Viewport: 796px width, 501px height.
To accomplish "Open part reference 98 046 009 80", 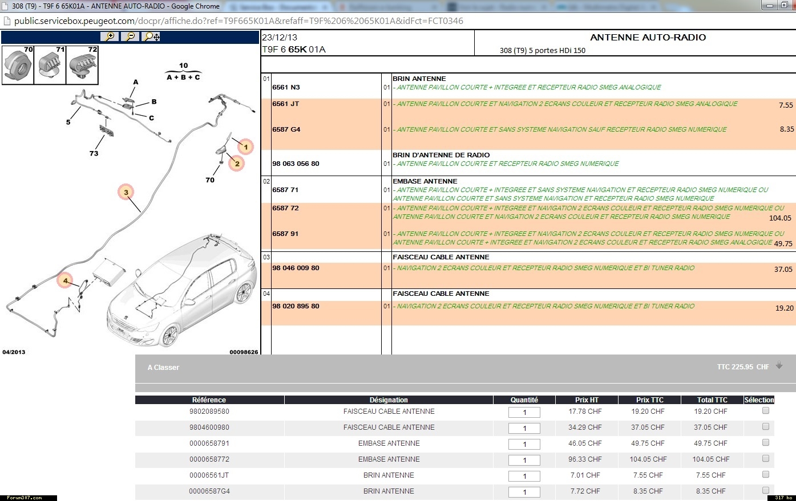I will point(296,268).
